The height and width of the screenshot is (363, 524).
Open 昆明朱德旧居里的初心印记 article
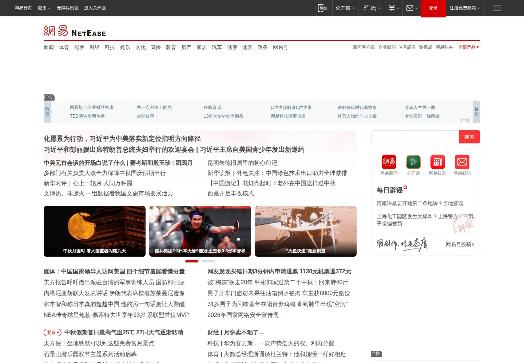pyautogui.click(x=242, y=163)
